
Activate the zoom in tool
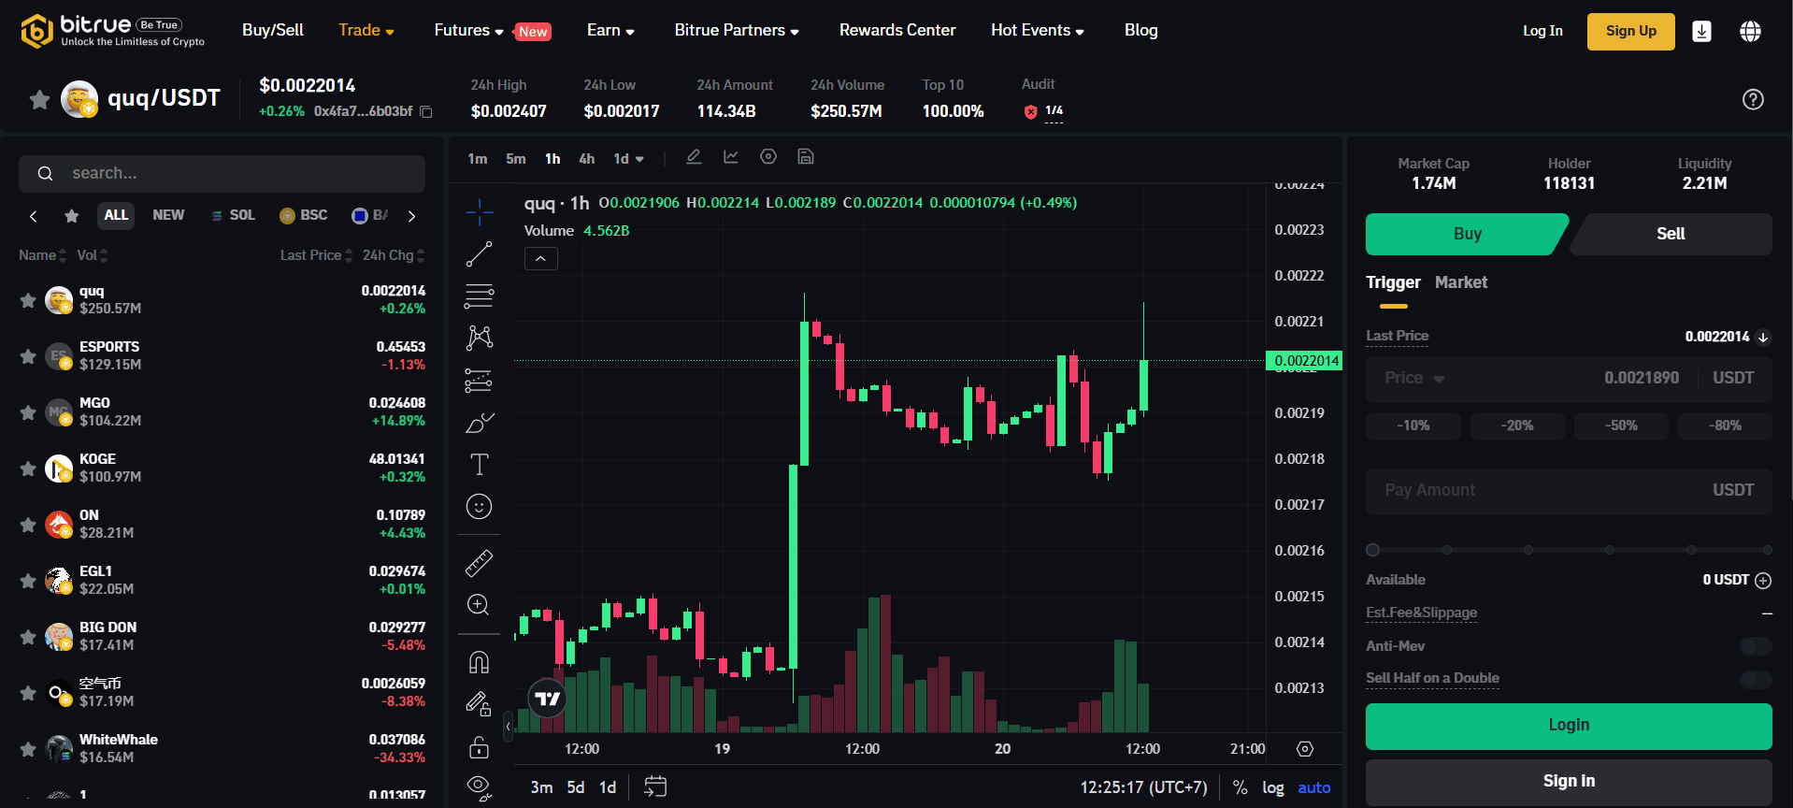click(479, 605)
